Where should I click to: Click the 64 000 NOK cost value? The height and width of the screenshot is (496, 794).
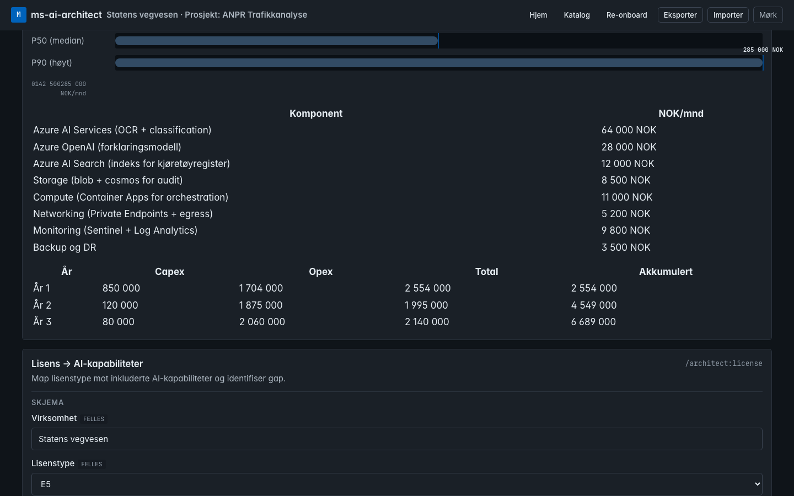[629, 130]
